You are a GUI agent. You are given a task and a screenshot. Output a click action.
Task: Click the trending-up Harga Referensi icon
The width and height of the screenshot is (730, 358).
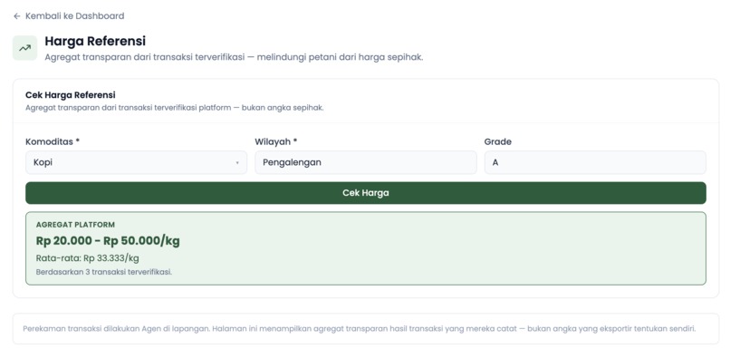click(24, 48)
